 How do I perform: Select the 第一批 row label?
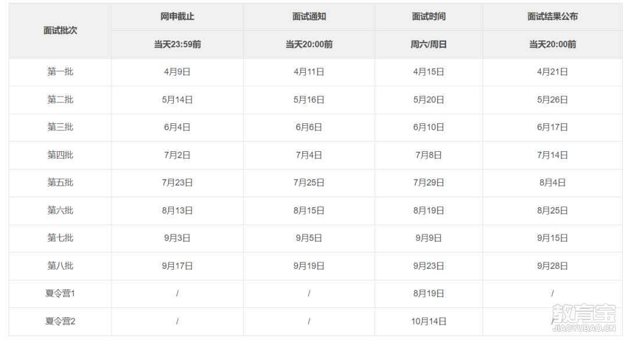point(60,72)
